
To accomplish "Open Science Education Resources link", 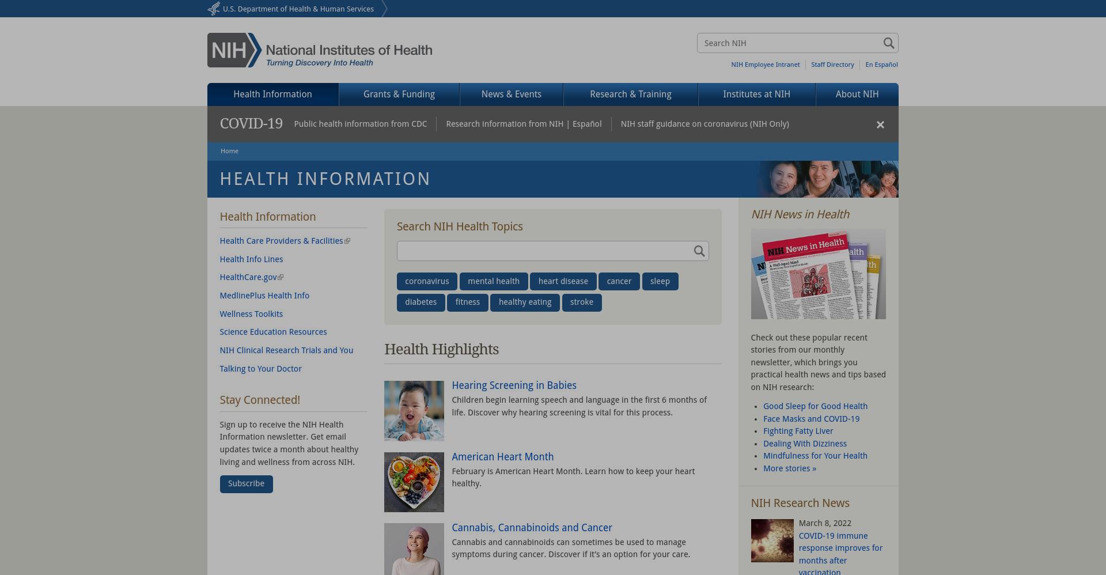I will point(273,332).
